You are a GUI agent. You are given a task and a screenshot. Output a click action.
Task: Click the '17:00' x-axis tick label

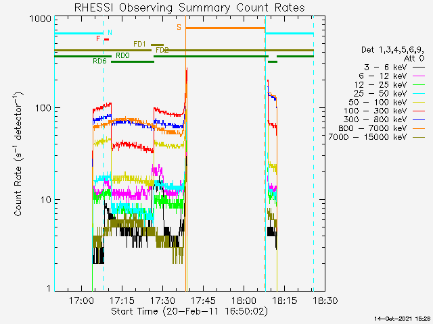pyautogui.click(x=81, y=300)
